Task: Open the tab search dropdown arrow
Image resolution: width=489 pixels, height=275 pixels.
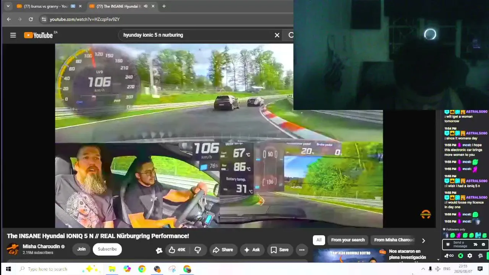Action: click(8, 6)
